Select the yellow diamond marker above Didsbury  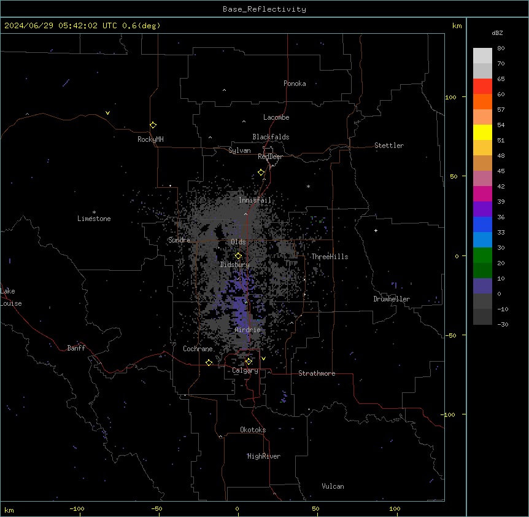tap(238, 256)
